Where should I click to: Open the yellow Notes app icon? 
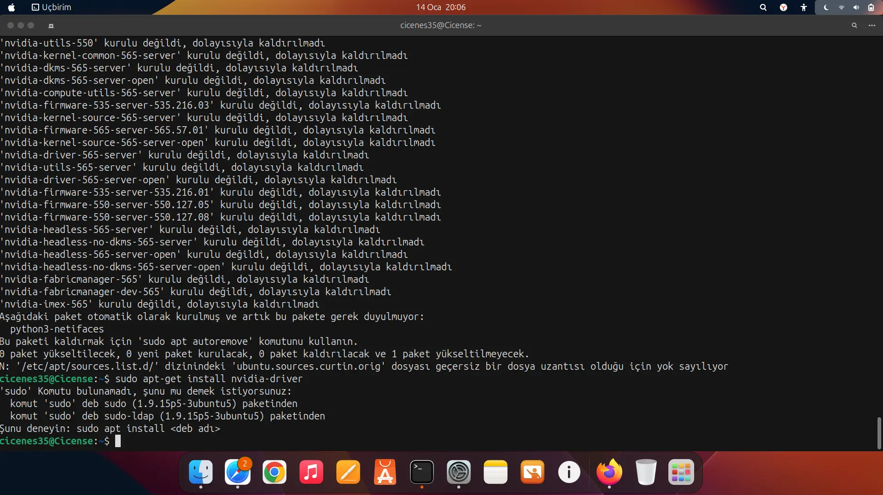point(496,472)
